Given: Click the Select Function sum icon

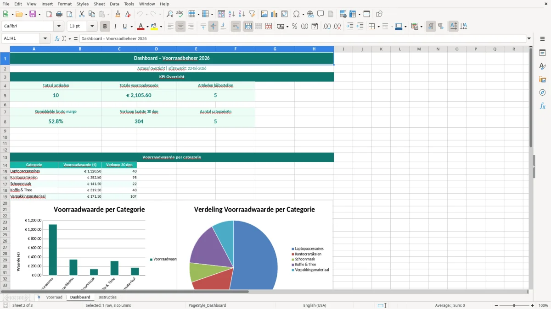Looking at the screenshot, I should coord(64,38).
